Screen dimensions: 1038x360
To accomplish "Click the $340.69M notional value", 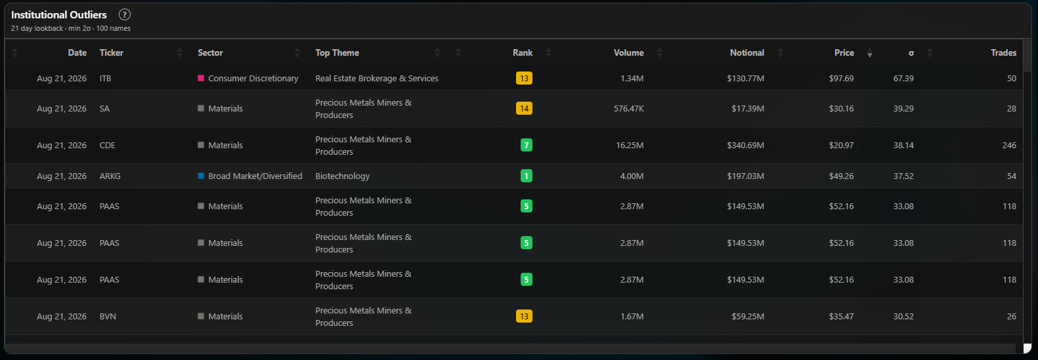I will 745,145.
